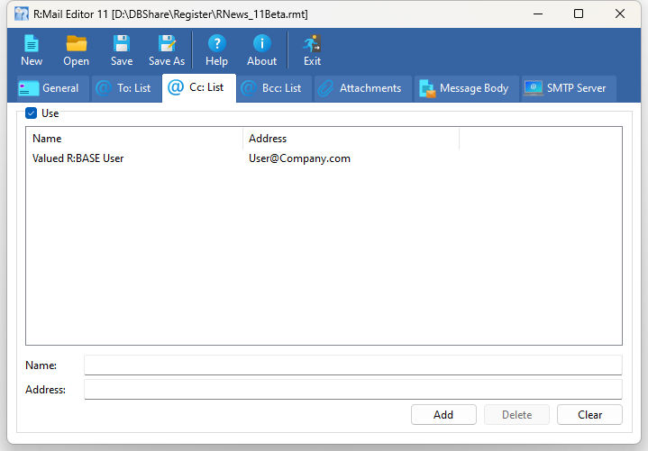Uncheck the Use checkbox
The height and width of the screenshot is (451, 648).
[x=31, y=113]
